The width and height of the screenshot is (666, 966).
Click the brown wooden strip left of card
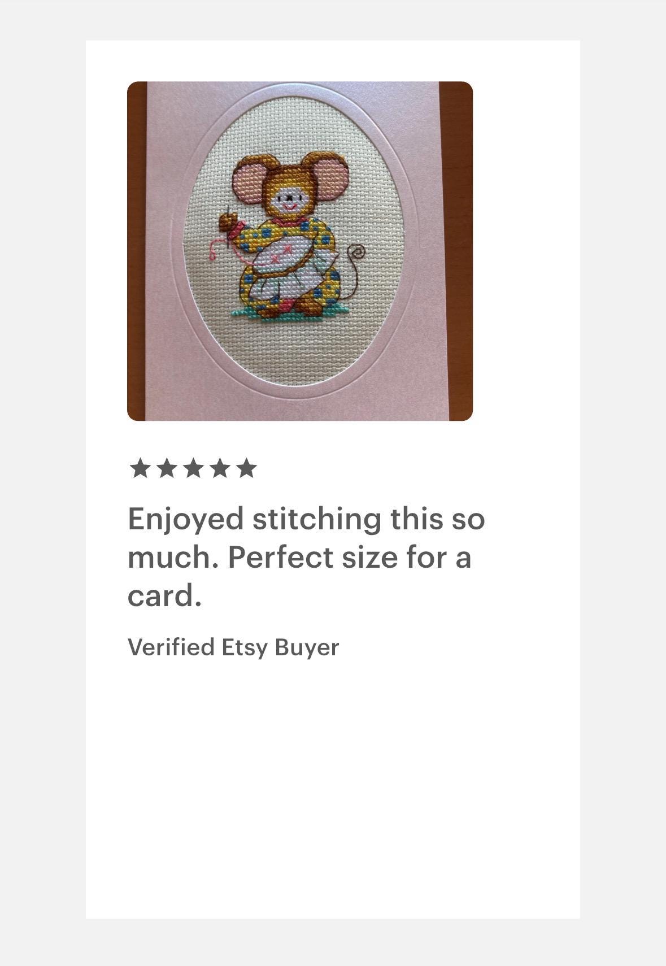coord(137,251)
